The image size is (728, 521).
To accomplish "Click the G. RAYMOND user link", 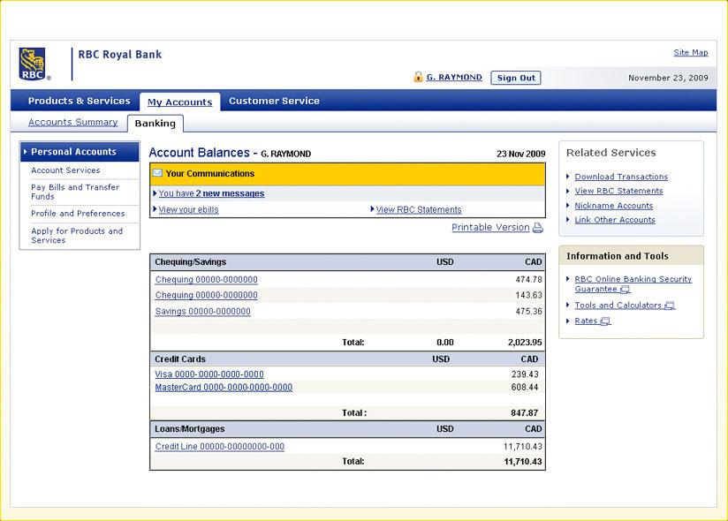I will (454, 78).
